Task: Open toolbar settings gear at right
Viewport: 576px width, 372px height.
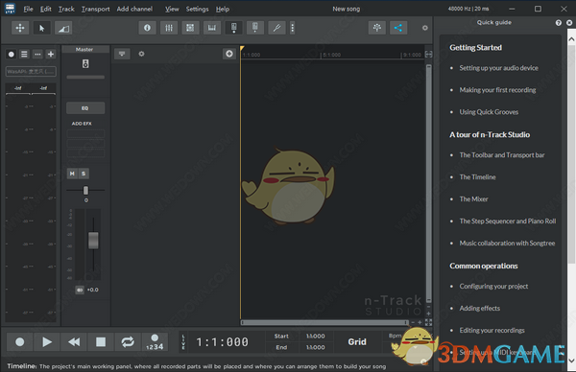Action: [x=425, y=28]
